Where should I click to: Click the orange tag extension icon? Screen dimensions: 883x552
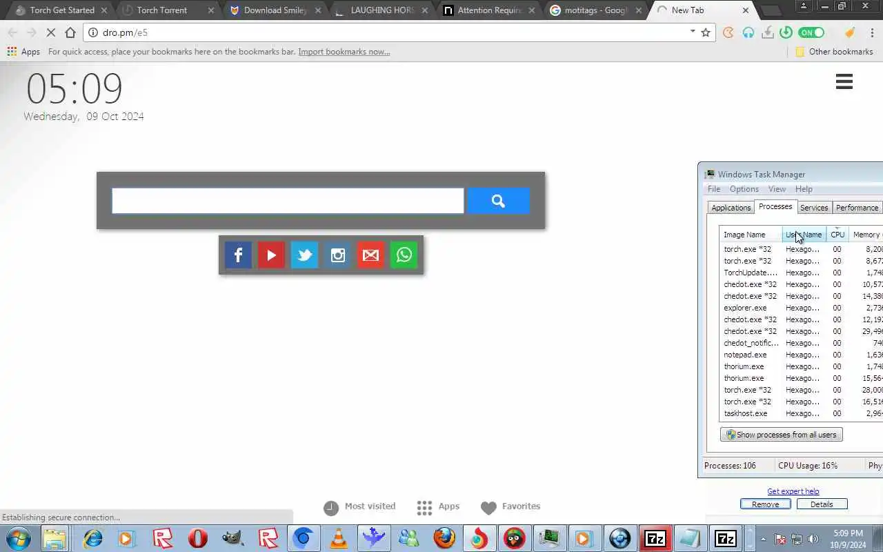[850, 32]
